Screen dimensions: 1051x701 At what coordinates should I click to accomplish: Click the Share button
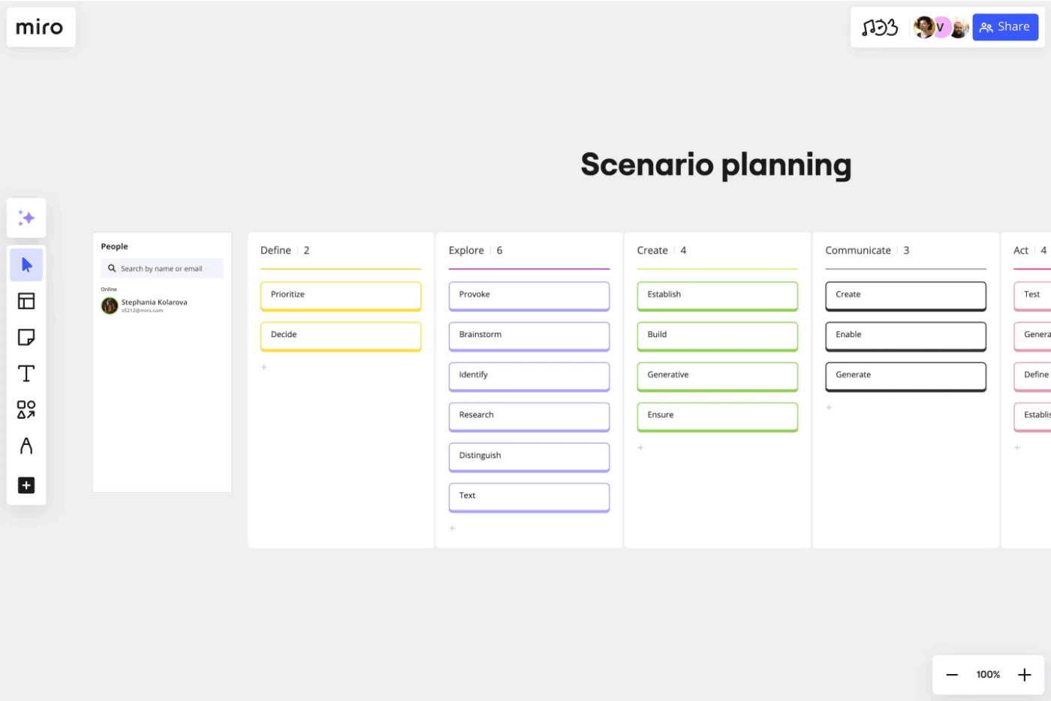(x=1005, y=27)
